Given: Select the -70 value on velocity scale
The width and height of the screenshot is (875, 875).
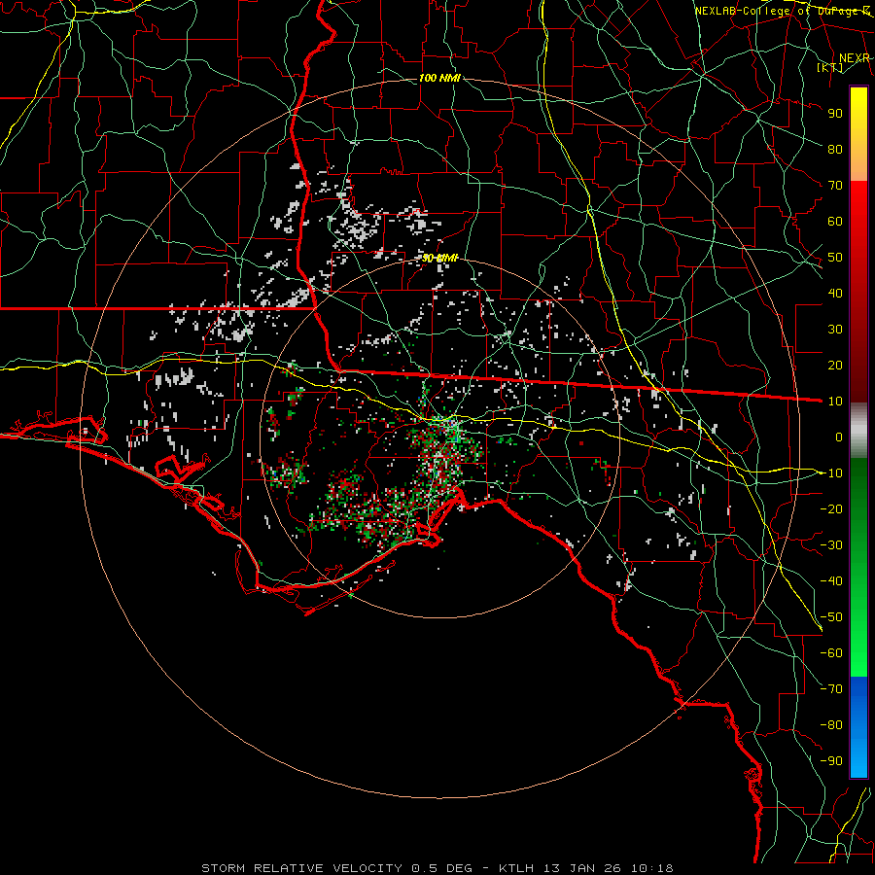Looking at the screenshot, I should 831,689.
